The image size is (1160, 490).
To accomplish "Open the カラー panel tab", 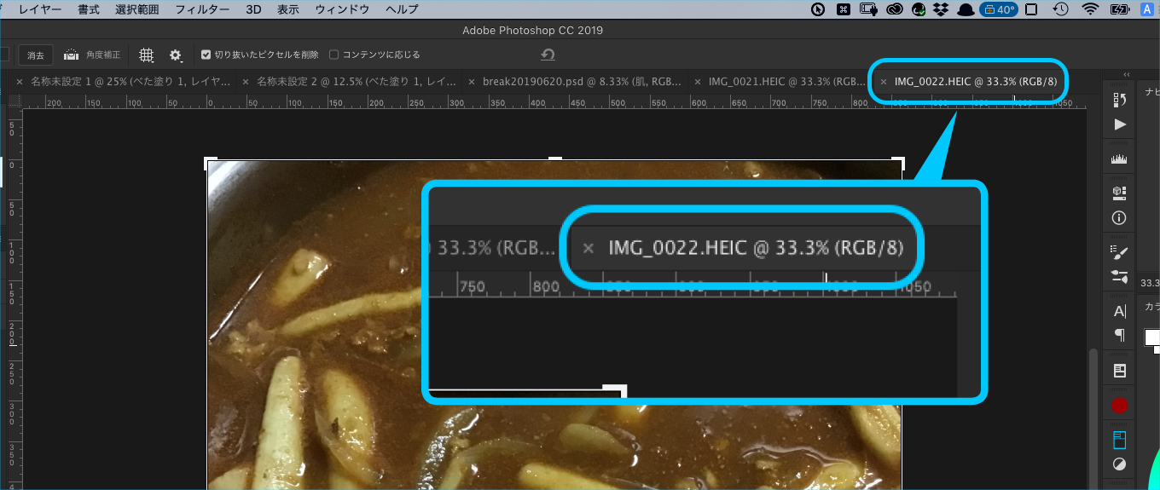I will pos(1151,306).
